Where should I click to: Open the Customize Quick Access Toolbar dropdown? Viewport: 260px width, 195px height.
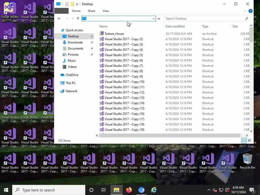(x=77, y=4)
